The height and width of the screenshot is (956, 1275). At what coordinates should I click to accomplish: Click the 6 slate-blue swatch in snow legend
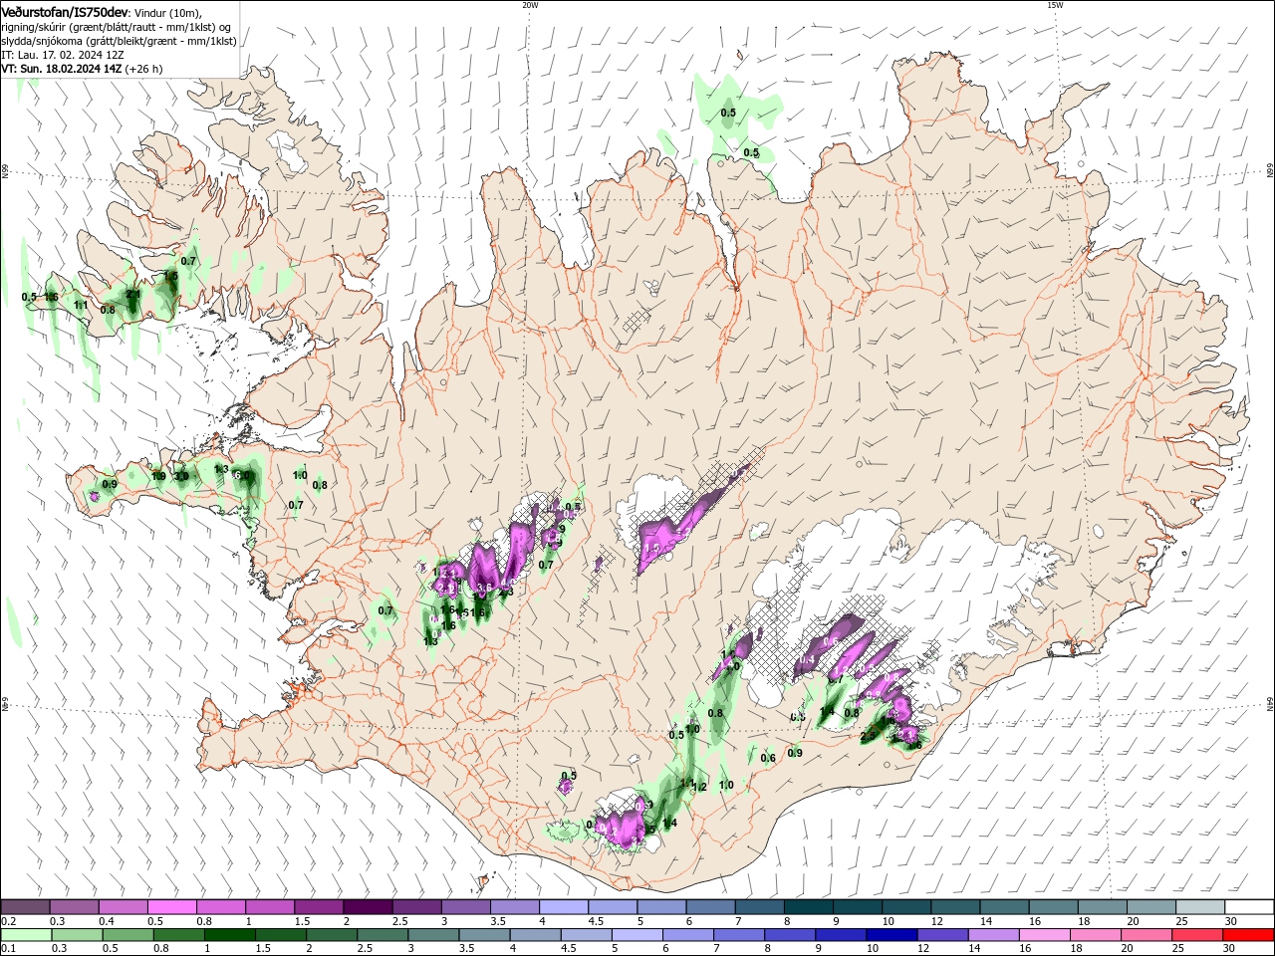pyautogui.click(x=710, y=907)
